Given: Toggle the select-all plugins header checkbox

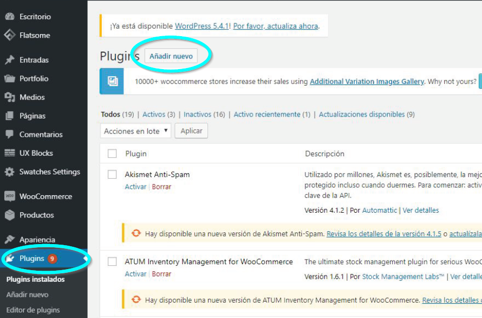Looking at the screenshot, I should point(112,154).
